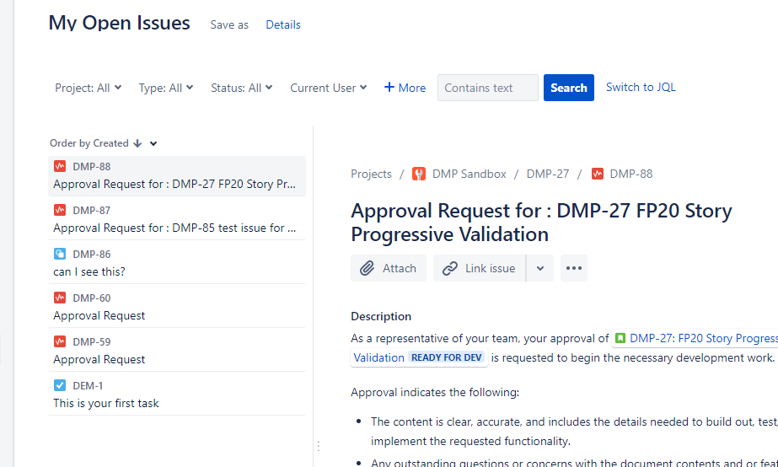Click the Order by Created label
Image resolution: width=778 pixels, height=467 pixels.
89,143
